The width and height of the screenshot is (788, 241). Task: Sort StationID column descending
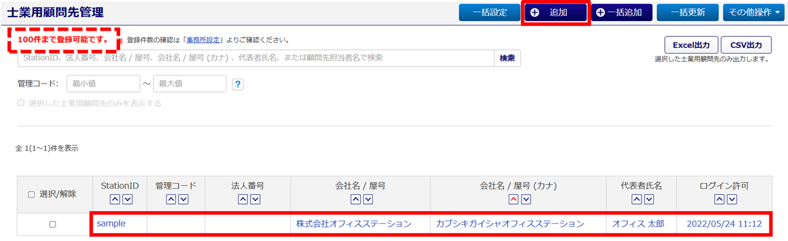(127, 199)
